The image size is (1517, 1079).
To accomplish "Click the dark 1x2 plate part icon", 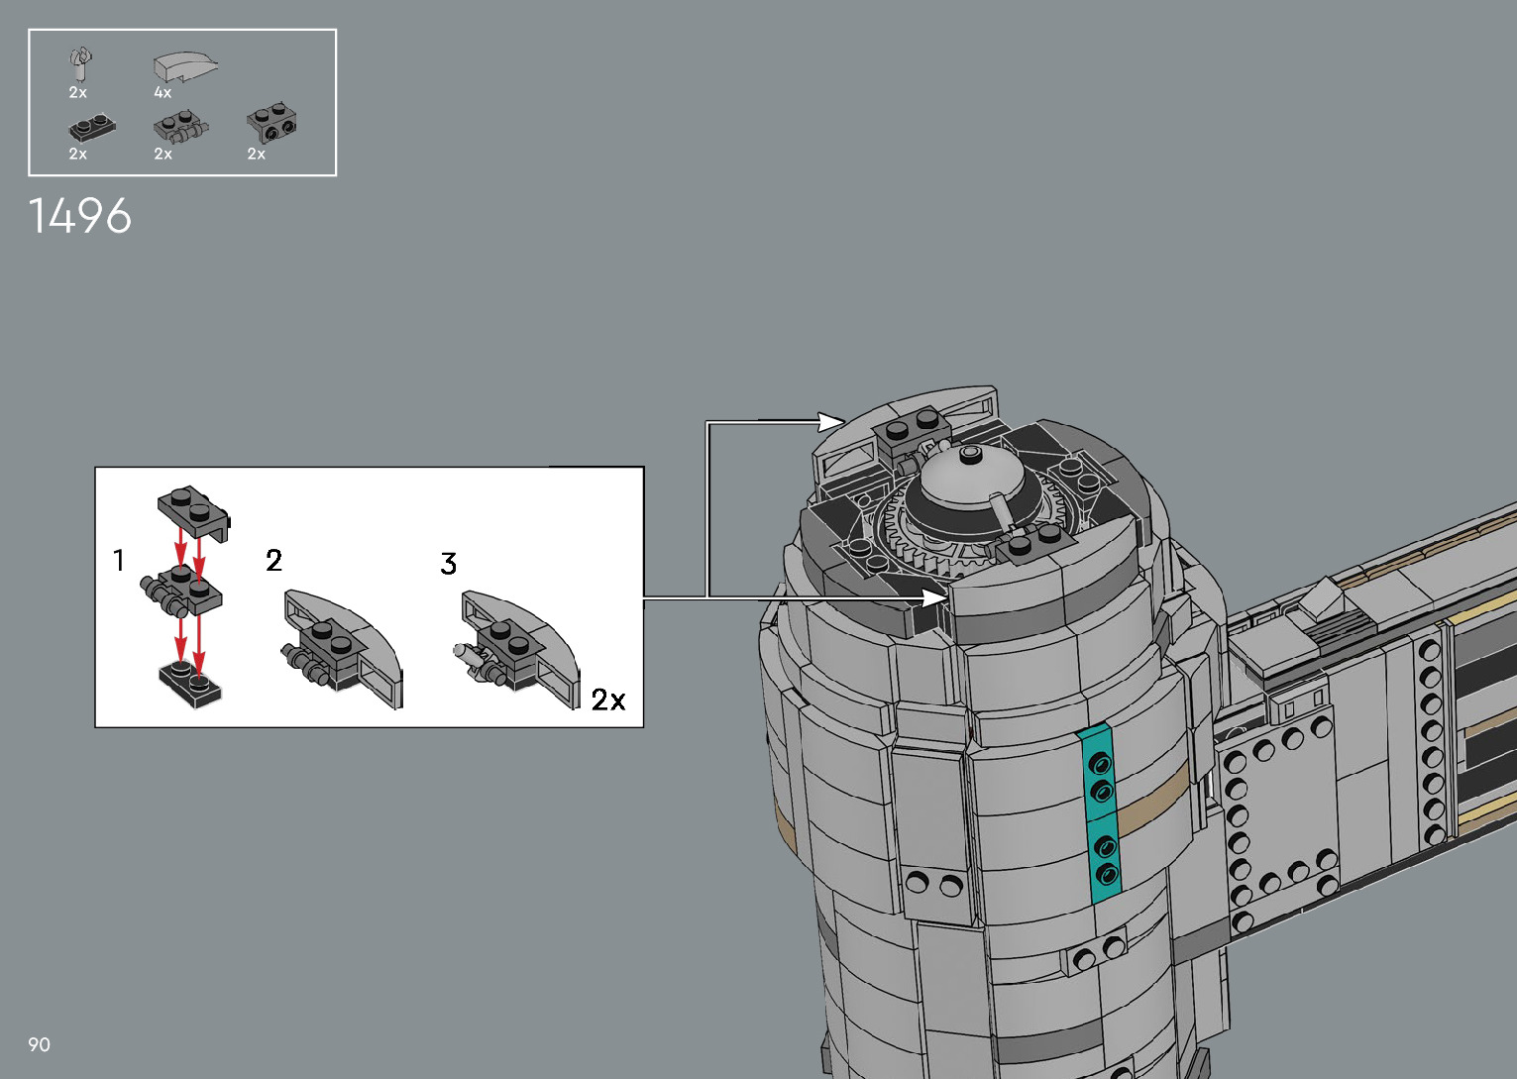I will 92,128.
